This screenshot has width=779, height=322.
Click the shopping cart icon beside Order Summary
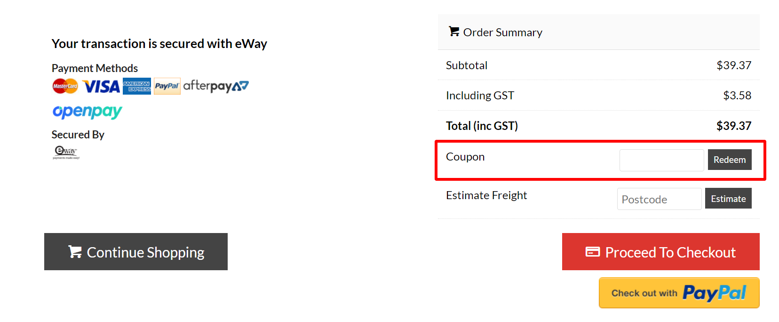pyautogui.click(x=454, y=31)
